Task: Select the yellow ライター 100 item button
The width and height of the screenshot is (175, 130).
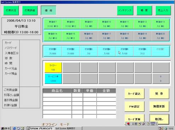Action: click(53, 68)
